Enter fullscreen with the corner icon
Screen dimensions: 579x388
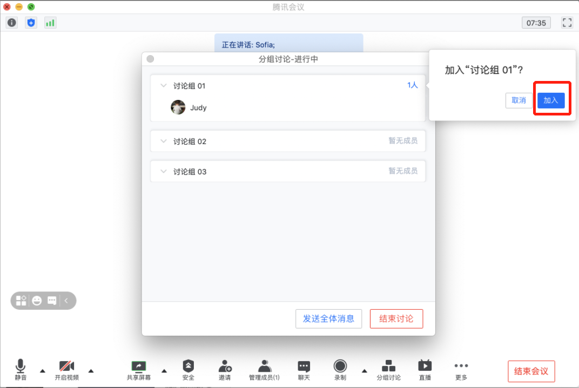pyautogui.click(x=567, y=23)
